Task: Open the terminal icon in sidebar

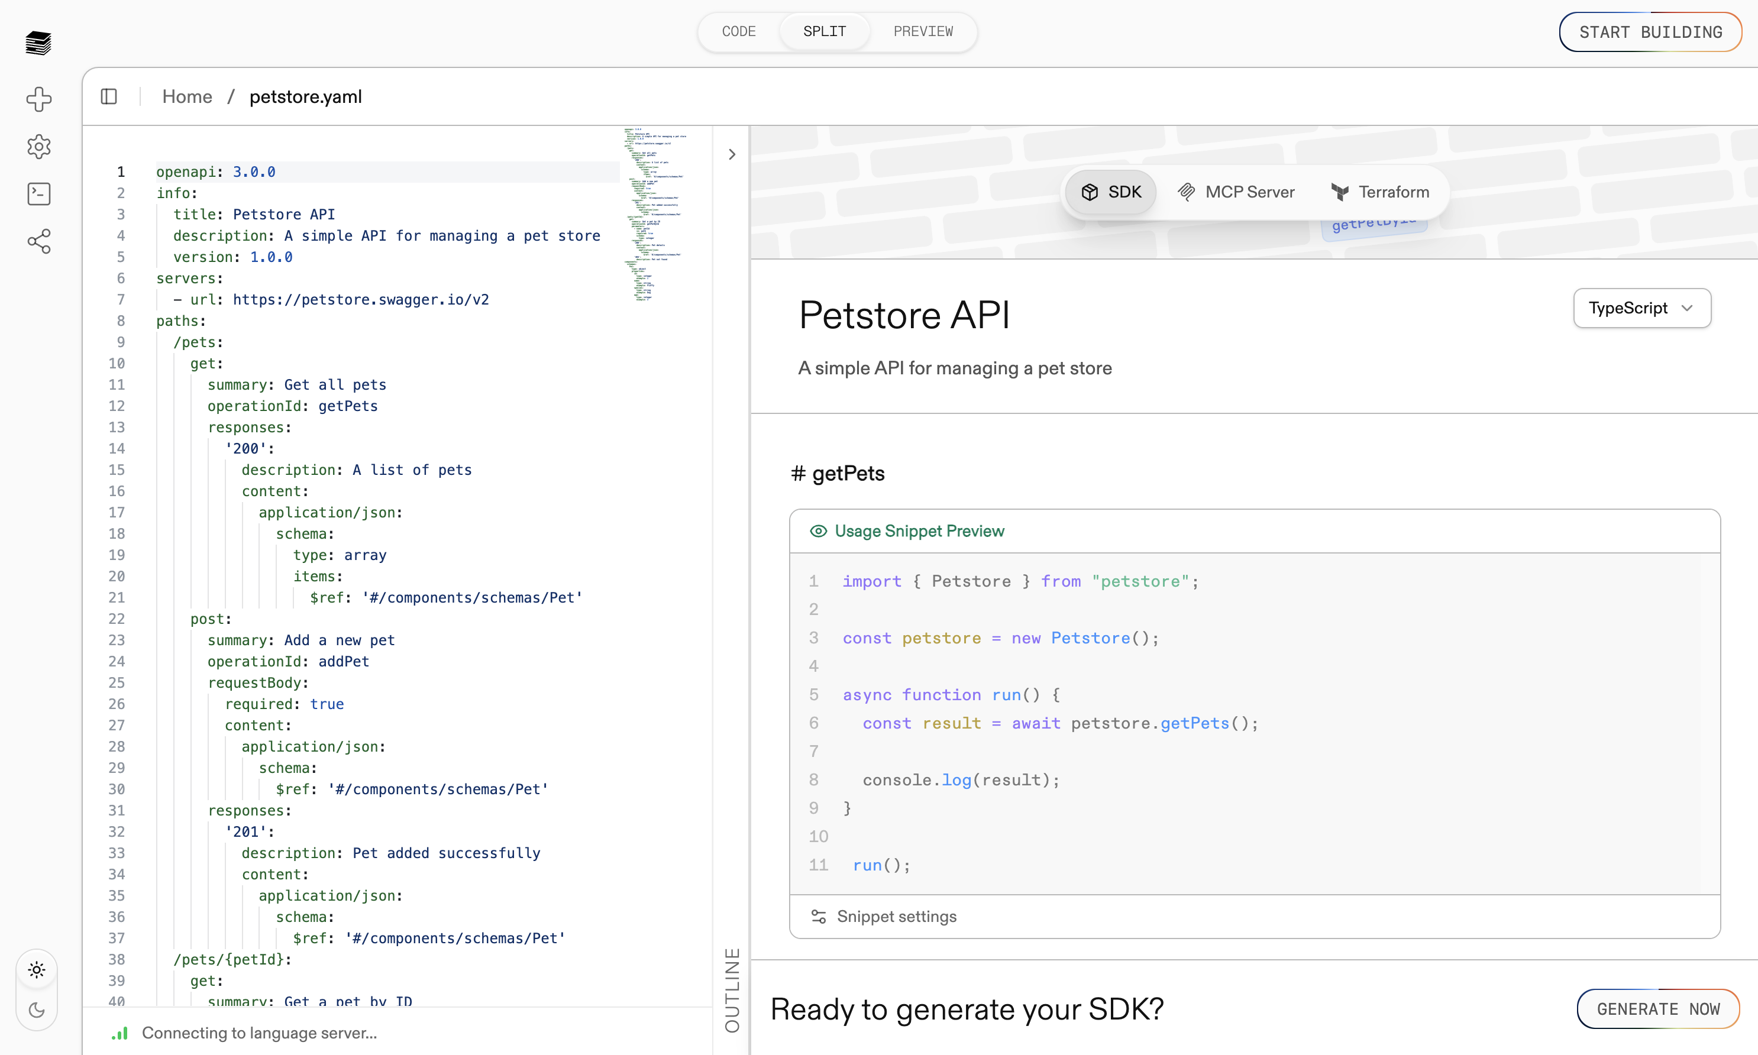Action: click(38, 193)
